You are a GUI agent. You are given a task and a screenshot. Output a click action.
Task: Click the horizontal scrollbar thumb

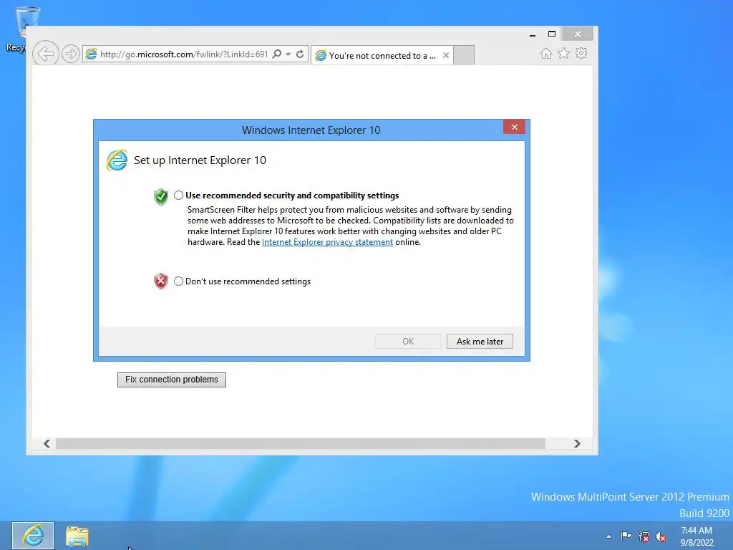click(300, 443)
